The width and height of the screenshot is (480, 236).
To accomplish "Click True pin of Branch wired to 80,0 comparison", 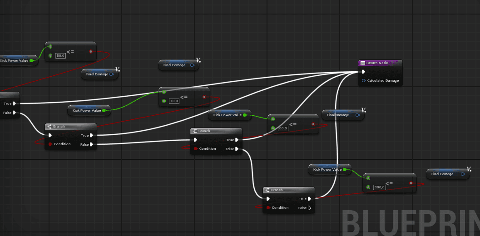I will [x=237, y=140].
